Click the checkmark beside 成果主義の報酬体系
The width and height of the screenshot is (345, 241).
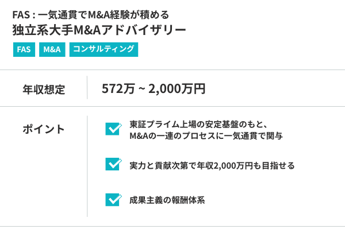pos(113,200)
